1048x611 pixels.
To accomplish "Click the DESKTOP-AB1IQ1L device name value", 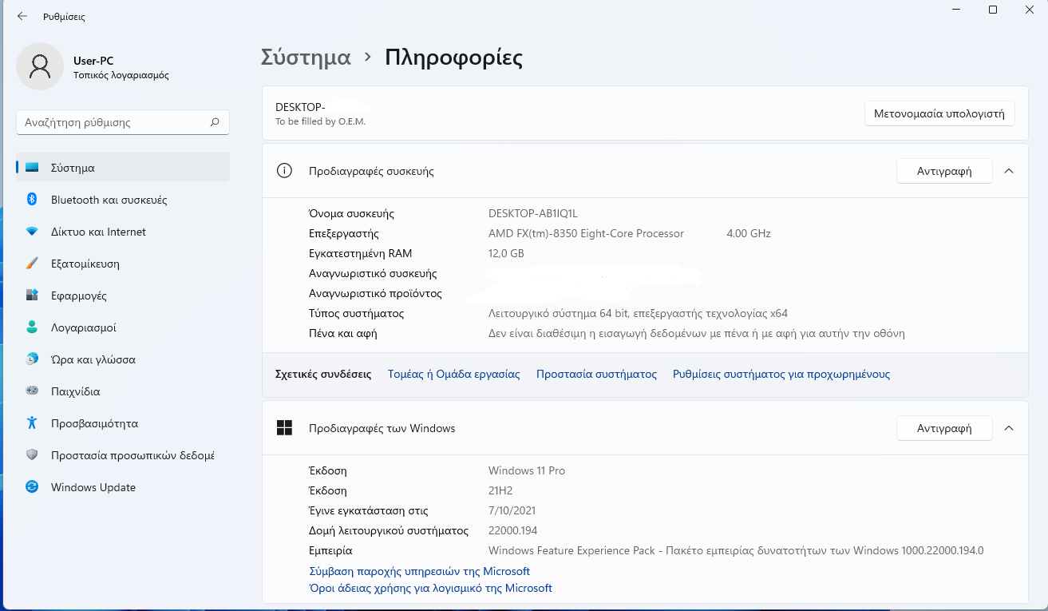I will click(532, 213).
